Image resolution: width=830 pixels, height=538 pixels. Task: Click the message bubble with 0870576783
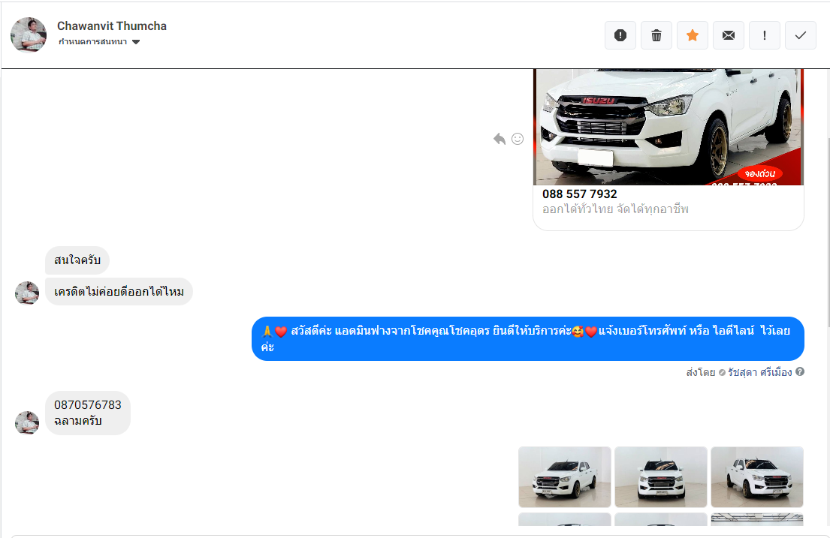point(88,413)
